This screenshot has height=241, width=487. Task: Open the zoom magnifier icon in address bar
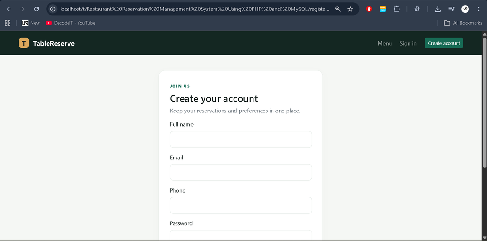click(338, 9)
